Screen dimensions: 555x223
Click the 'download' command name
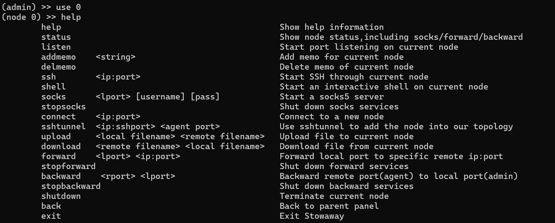61,146
